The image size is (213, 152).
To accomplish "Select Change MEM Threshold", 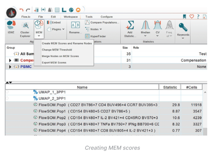I will [x=57, y=50].
